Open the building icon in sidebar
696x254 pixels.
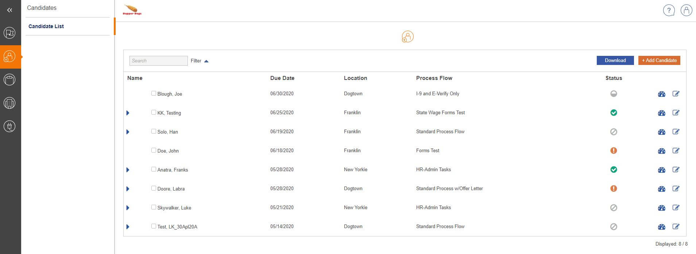(10, 103)
